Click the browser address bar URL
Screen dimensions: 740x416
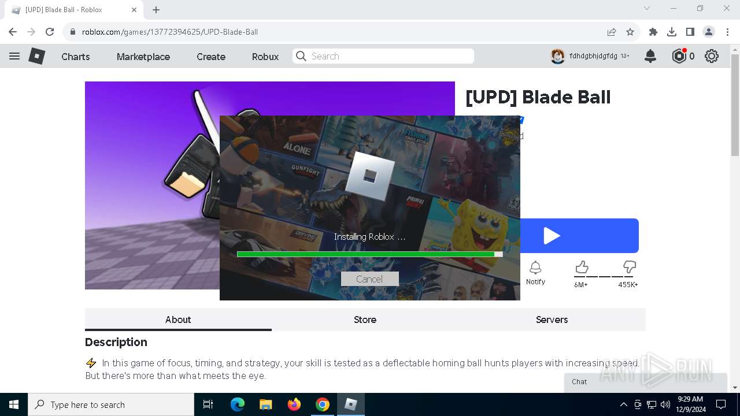(169, 32)
